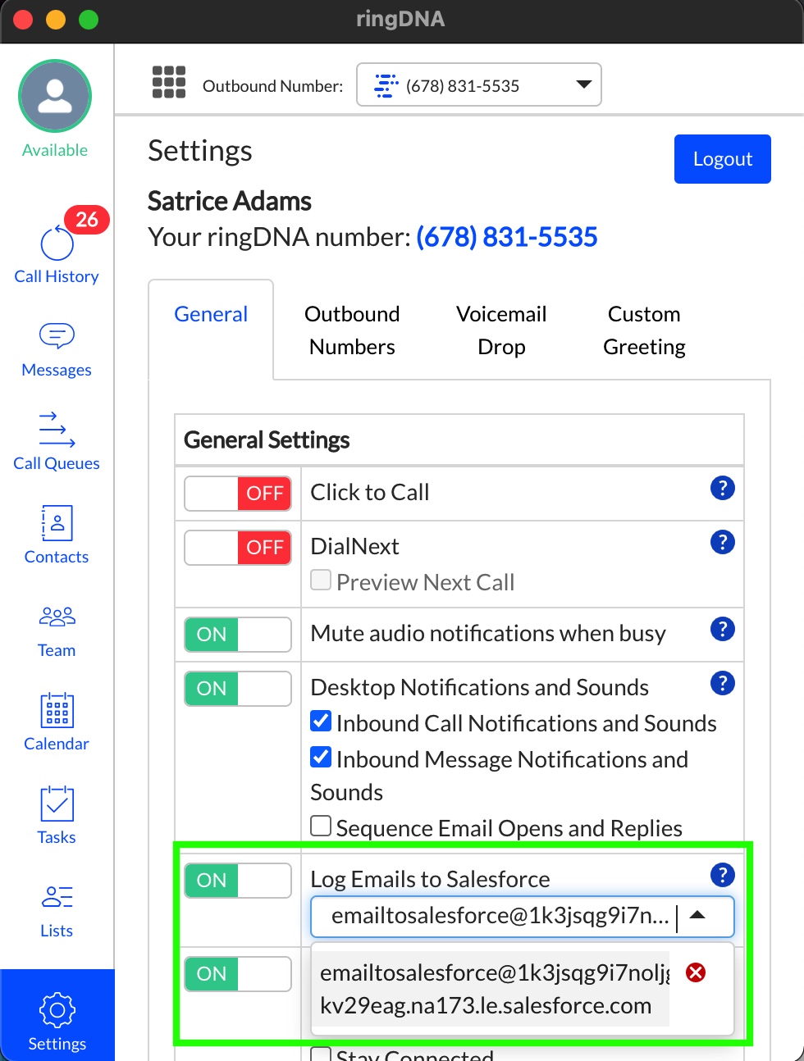Click the General Settings header
Viewport: 804px width, 1061px height.
[267, 440]
